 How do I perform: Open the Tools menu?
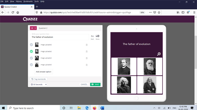37,1
